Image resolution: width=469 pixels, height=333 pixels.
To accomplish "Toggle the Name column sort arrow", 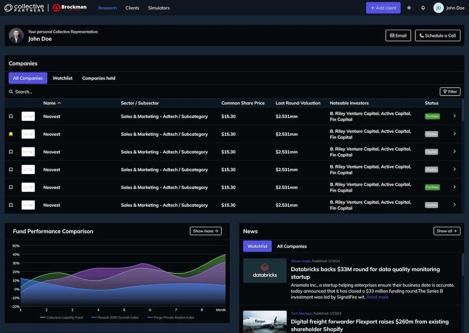I will (x=59, y=103).
